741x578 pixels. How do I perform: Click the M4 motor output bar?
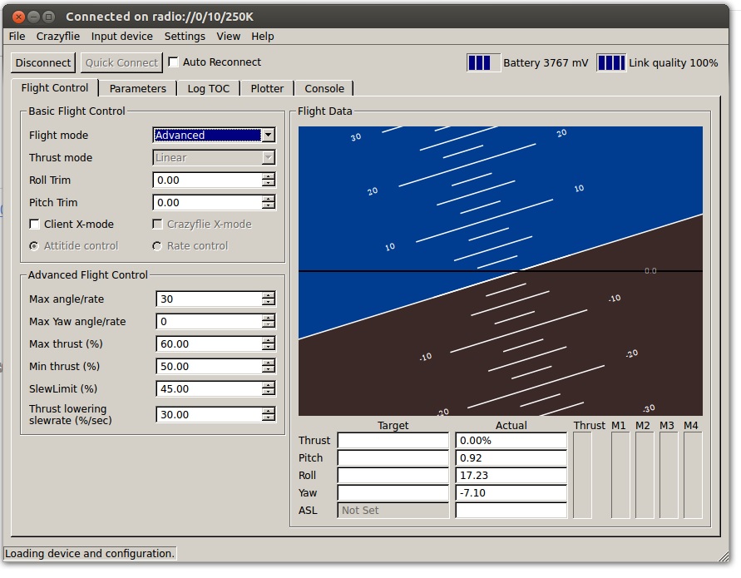693,475
